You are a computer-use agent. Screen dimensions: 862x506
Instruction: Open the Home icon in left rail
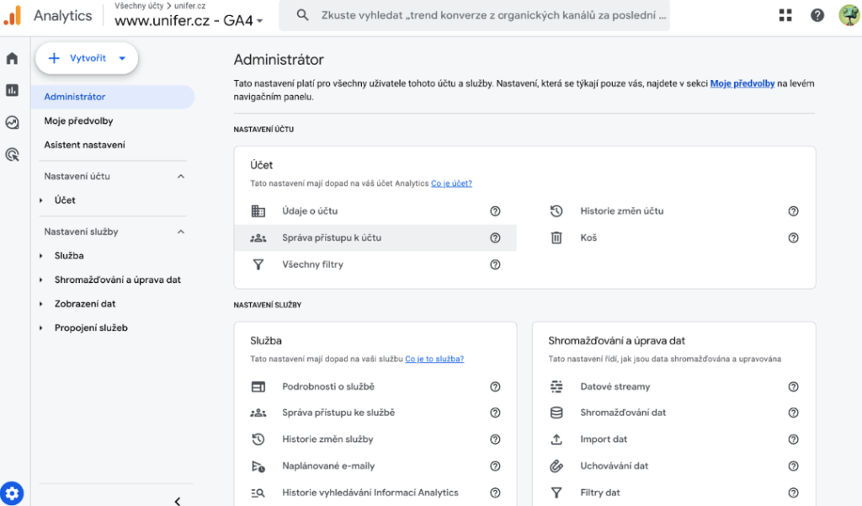click(x=12, y=59)
